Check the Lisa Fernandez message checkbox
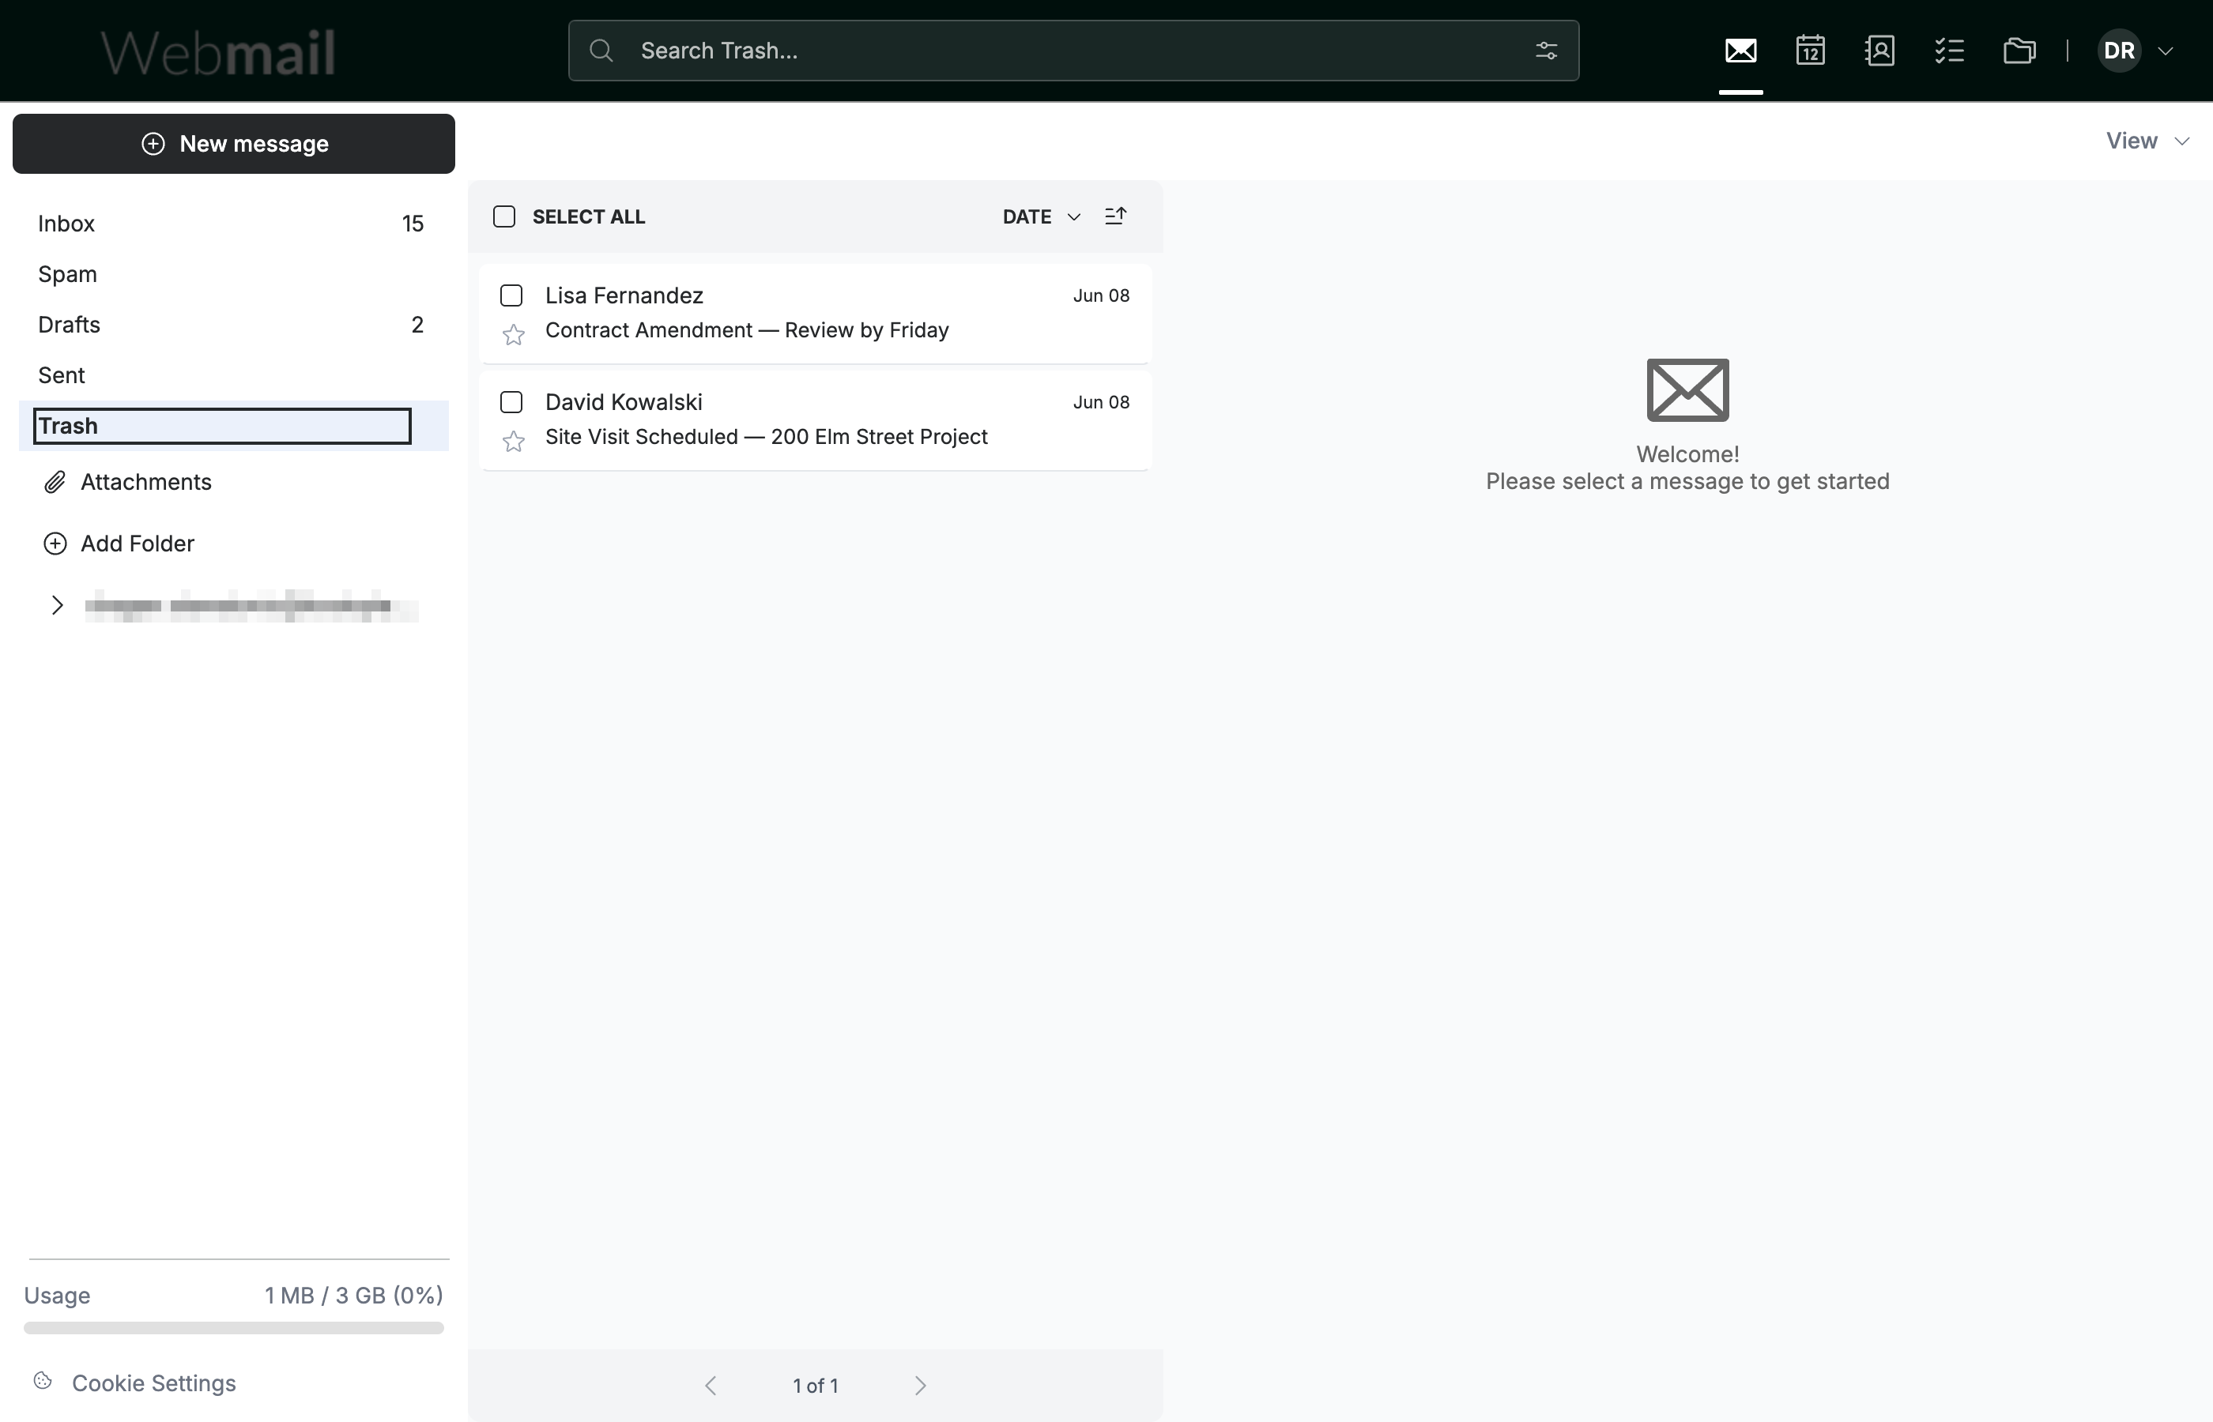The image size is (2213, 1422). tap(511, 295)
